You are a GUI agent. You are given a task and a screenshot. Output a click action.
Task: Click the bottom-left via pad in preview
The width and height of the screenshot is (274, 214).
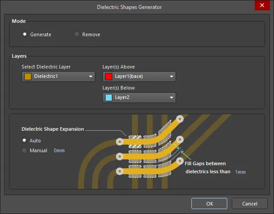[119, 171]
